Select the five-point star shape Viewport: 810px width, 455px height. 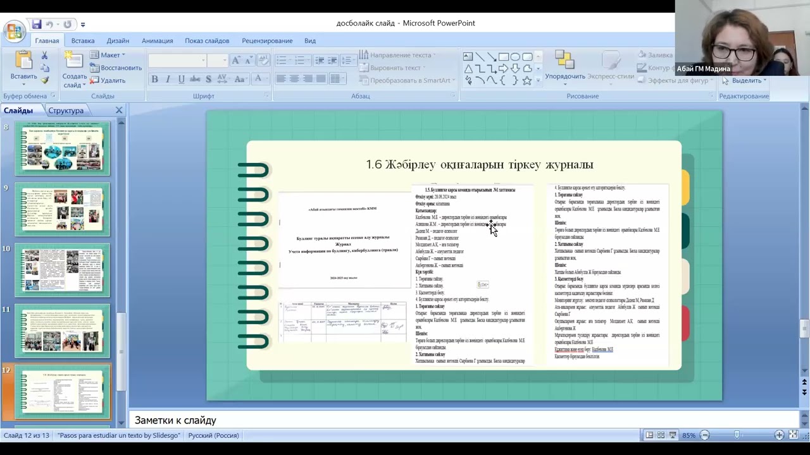[x=526, y=80]
